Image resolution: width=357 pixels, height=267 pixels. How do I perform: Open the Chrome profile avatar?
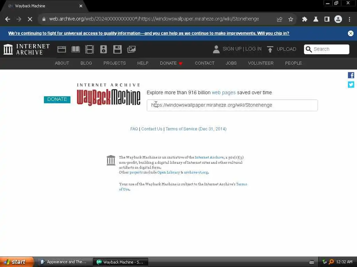[338, 19]
